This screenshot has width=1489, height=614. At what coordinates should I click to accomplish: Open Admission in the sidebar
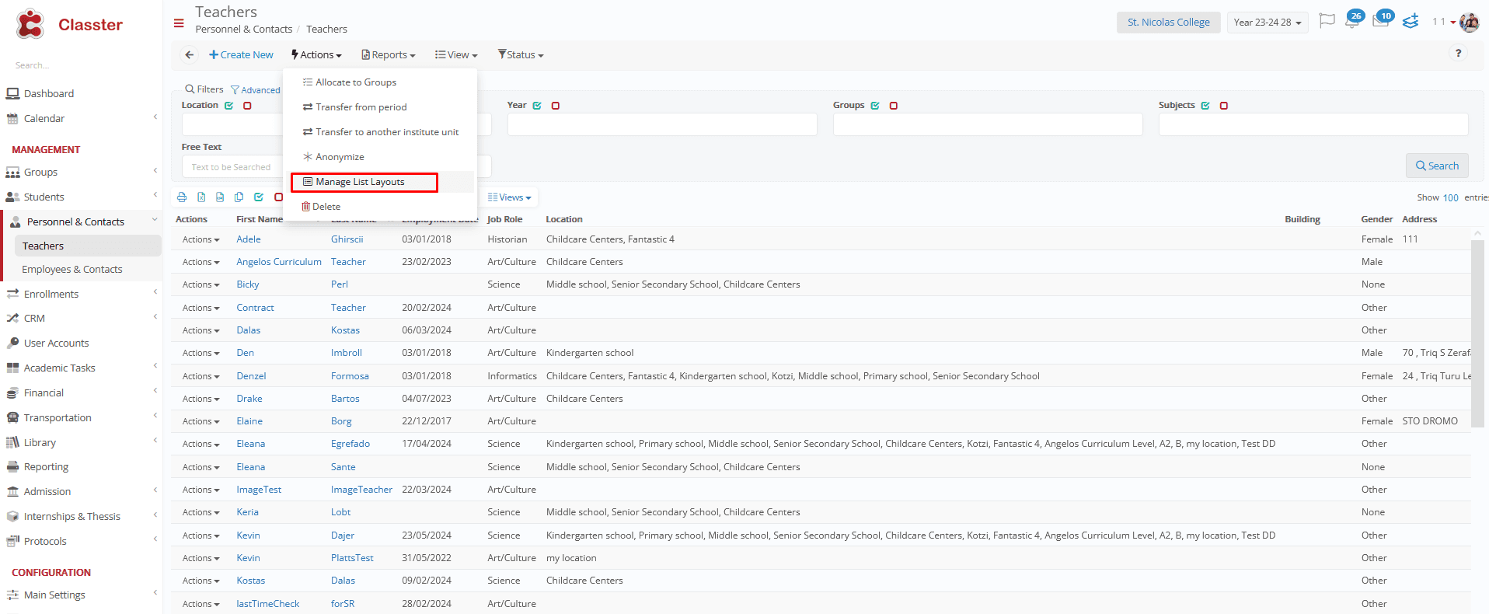tap(47, 492)
